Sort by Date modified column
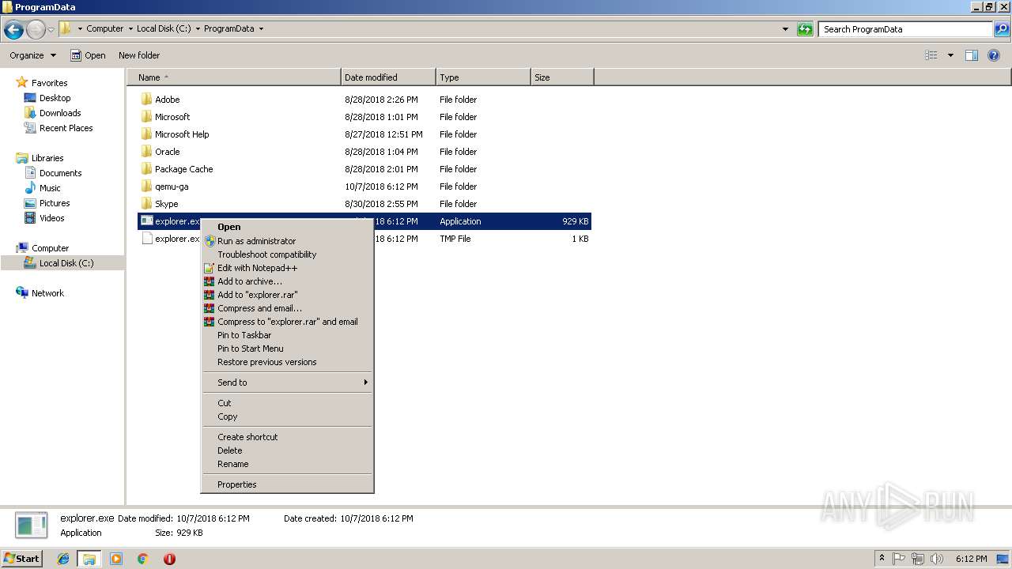 pos(388,77)
